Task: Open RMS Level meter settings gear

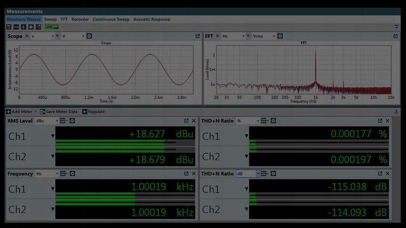Action: tap(72, 121)
